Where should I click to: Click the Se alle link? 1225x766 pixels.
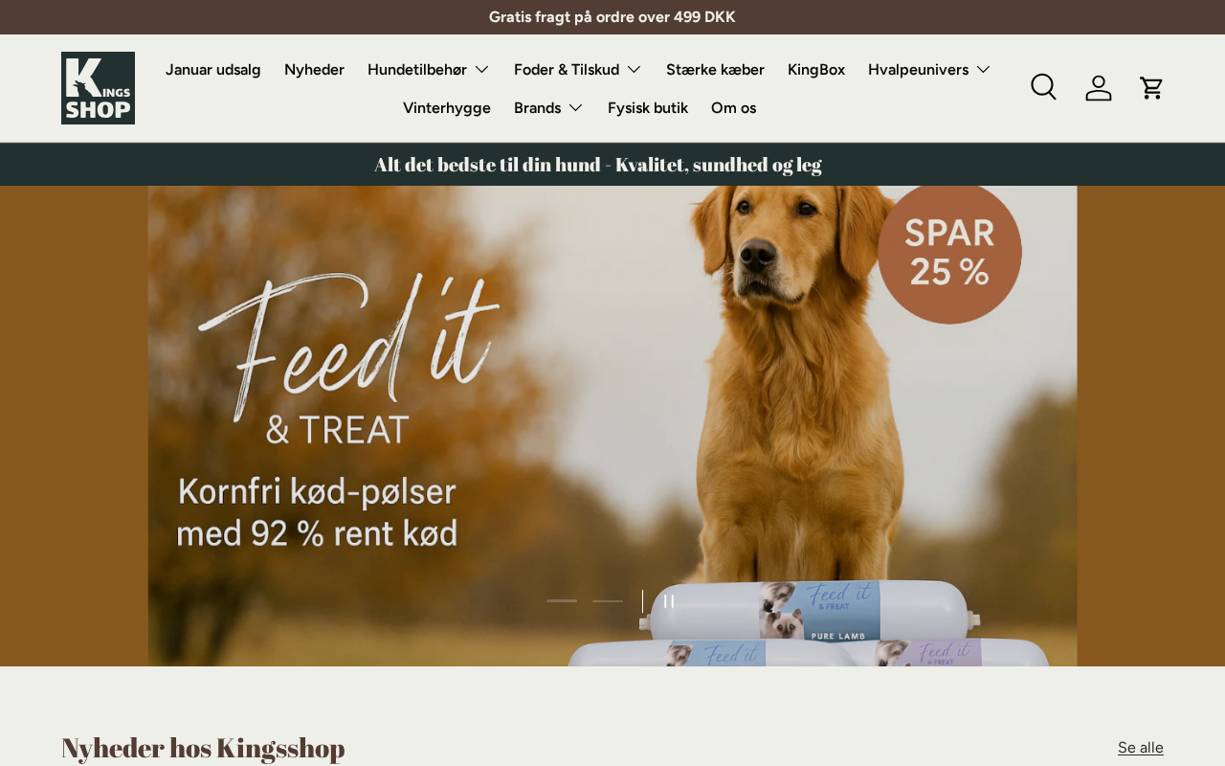click(x=1141, y=748)
